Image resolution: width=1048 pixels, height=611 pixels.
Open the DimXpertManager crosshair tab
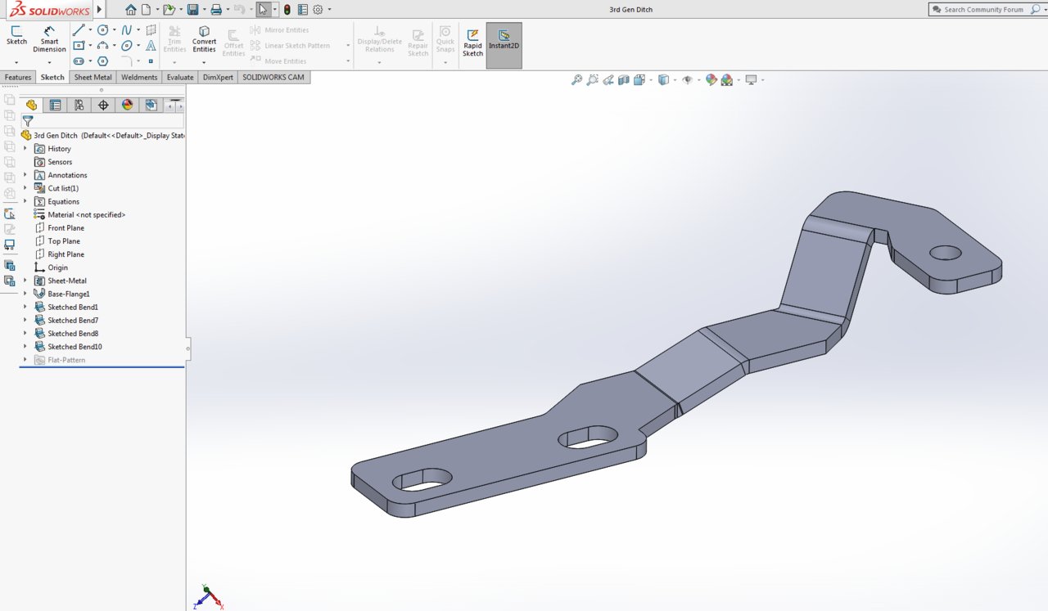click(102, 105)
